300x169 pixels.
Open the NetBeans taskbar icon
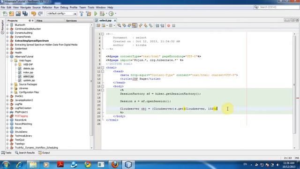point(128,164)
